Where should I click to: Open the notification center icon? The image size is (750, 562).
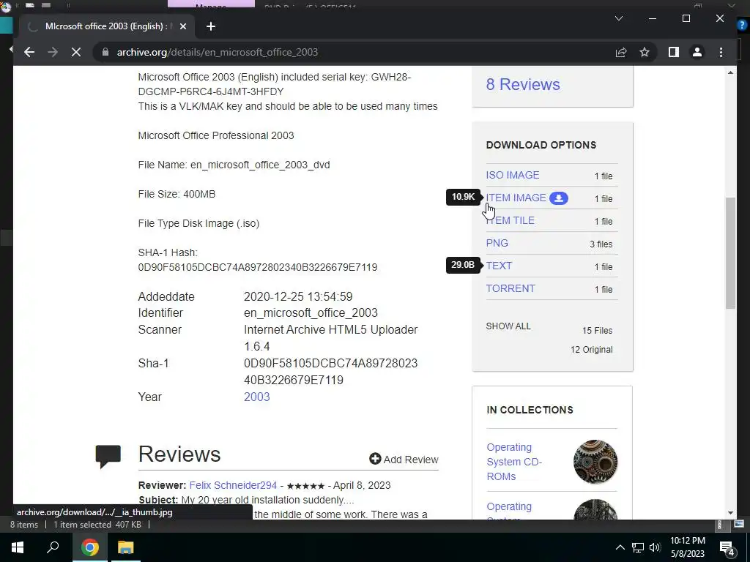(727, 548)
